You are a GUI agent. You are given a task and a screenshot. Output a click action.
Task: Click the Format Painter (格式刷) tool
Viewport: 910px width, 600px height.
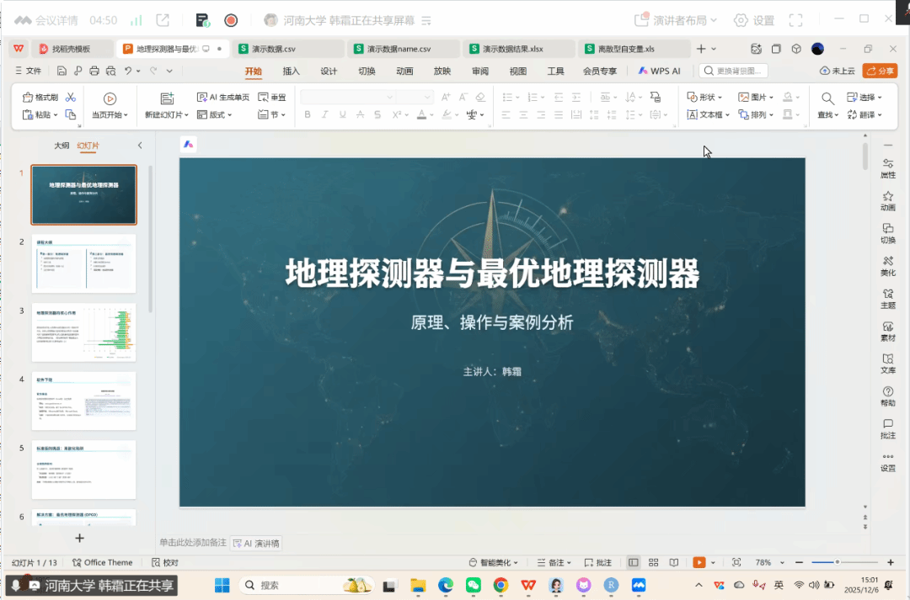(x=40, y=98)
